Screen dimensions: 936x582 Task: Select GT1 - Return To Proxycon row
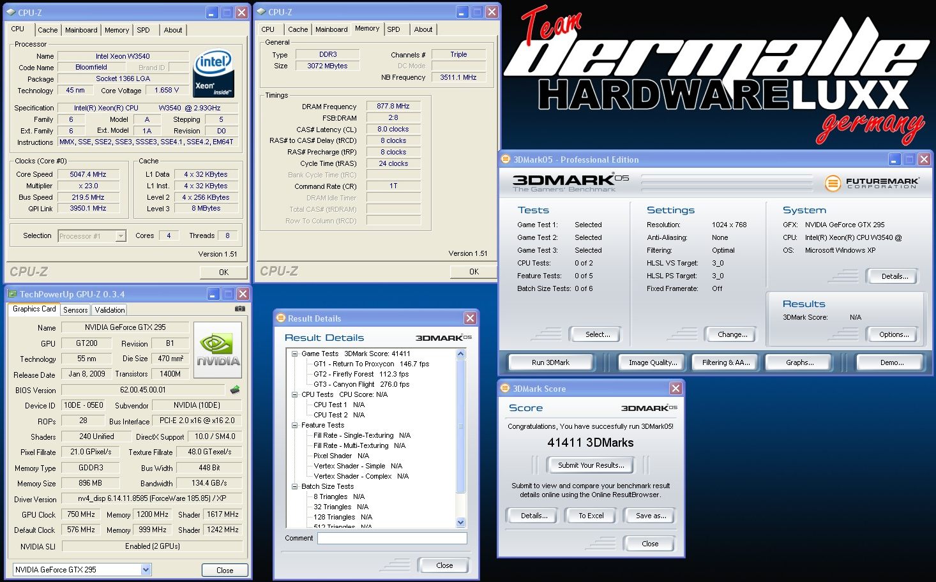(371, 364)
